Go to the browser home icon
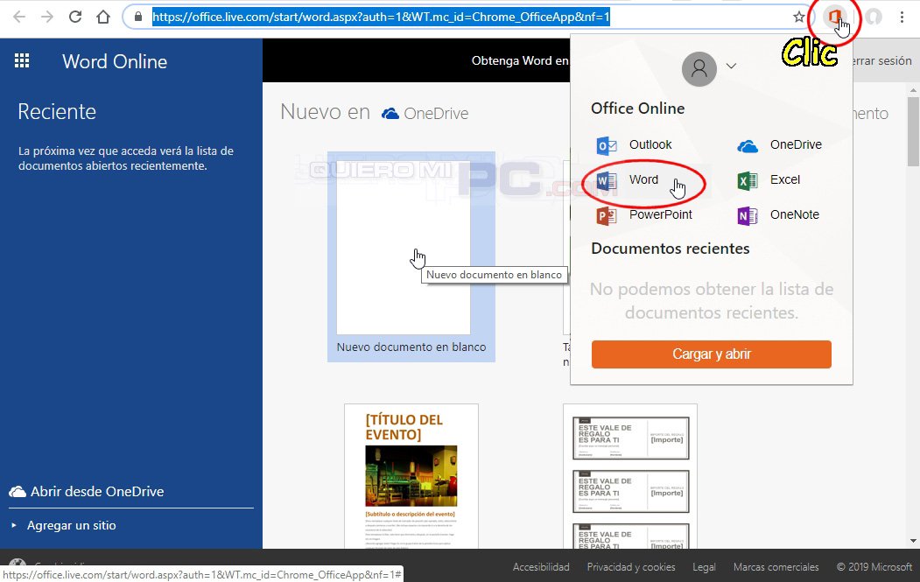920x582 pixels. click(x=103, y=17)
